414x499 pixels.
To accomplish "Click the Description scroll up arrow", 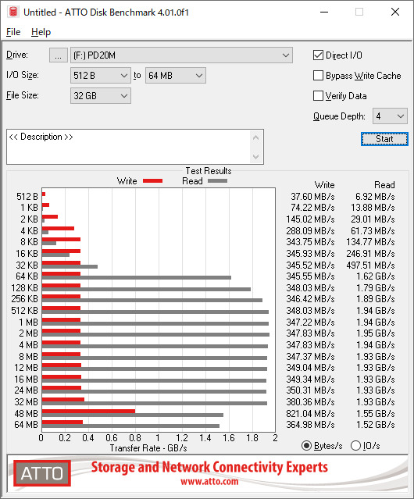I will (x=256, y=137).
